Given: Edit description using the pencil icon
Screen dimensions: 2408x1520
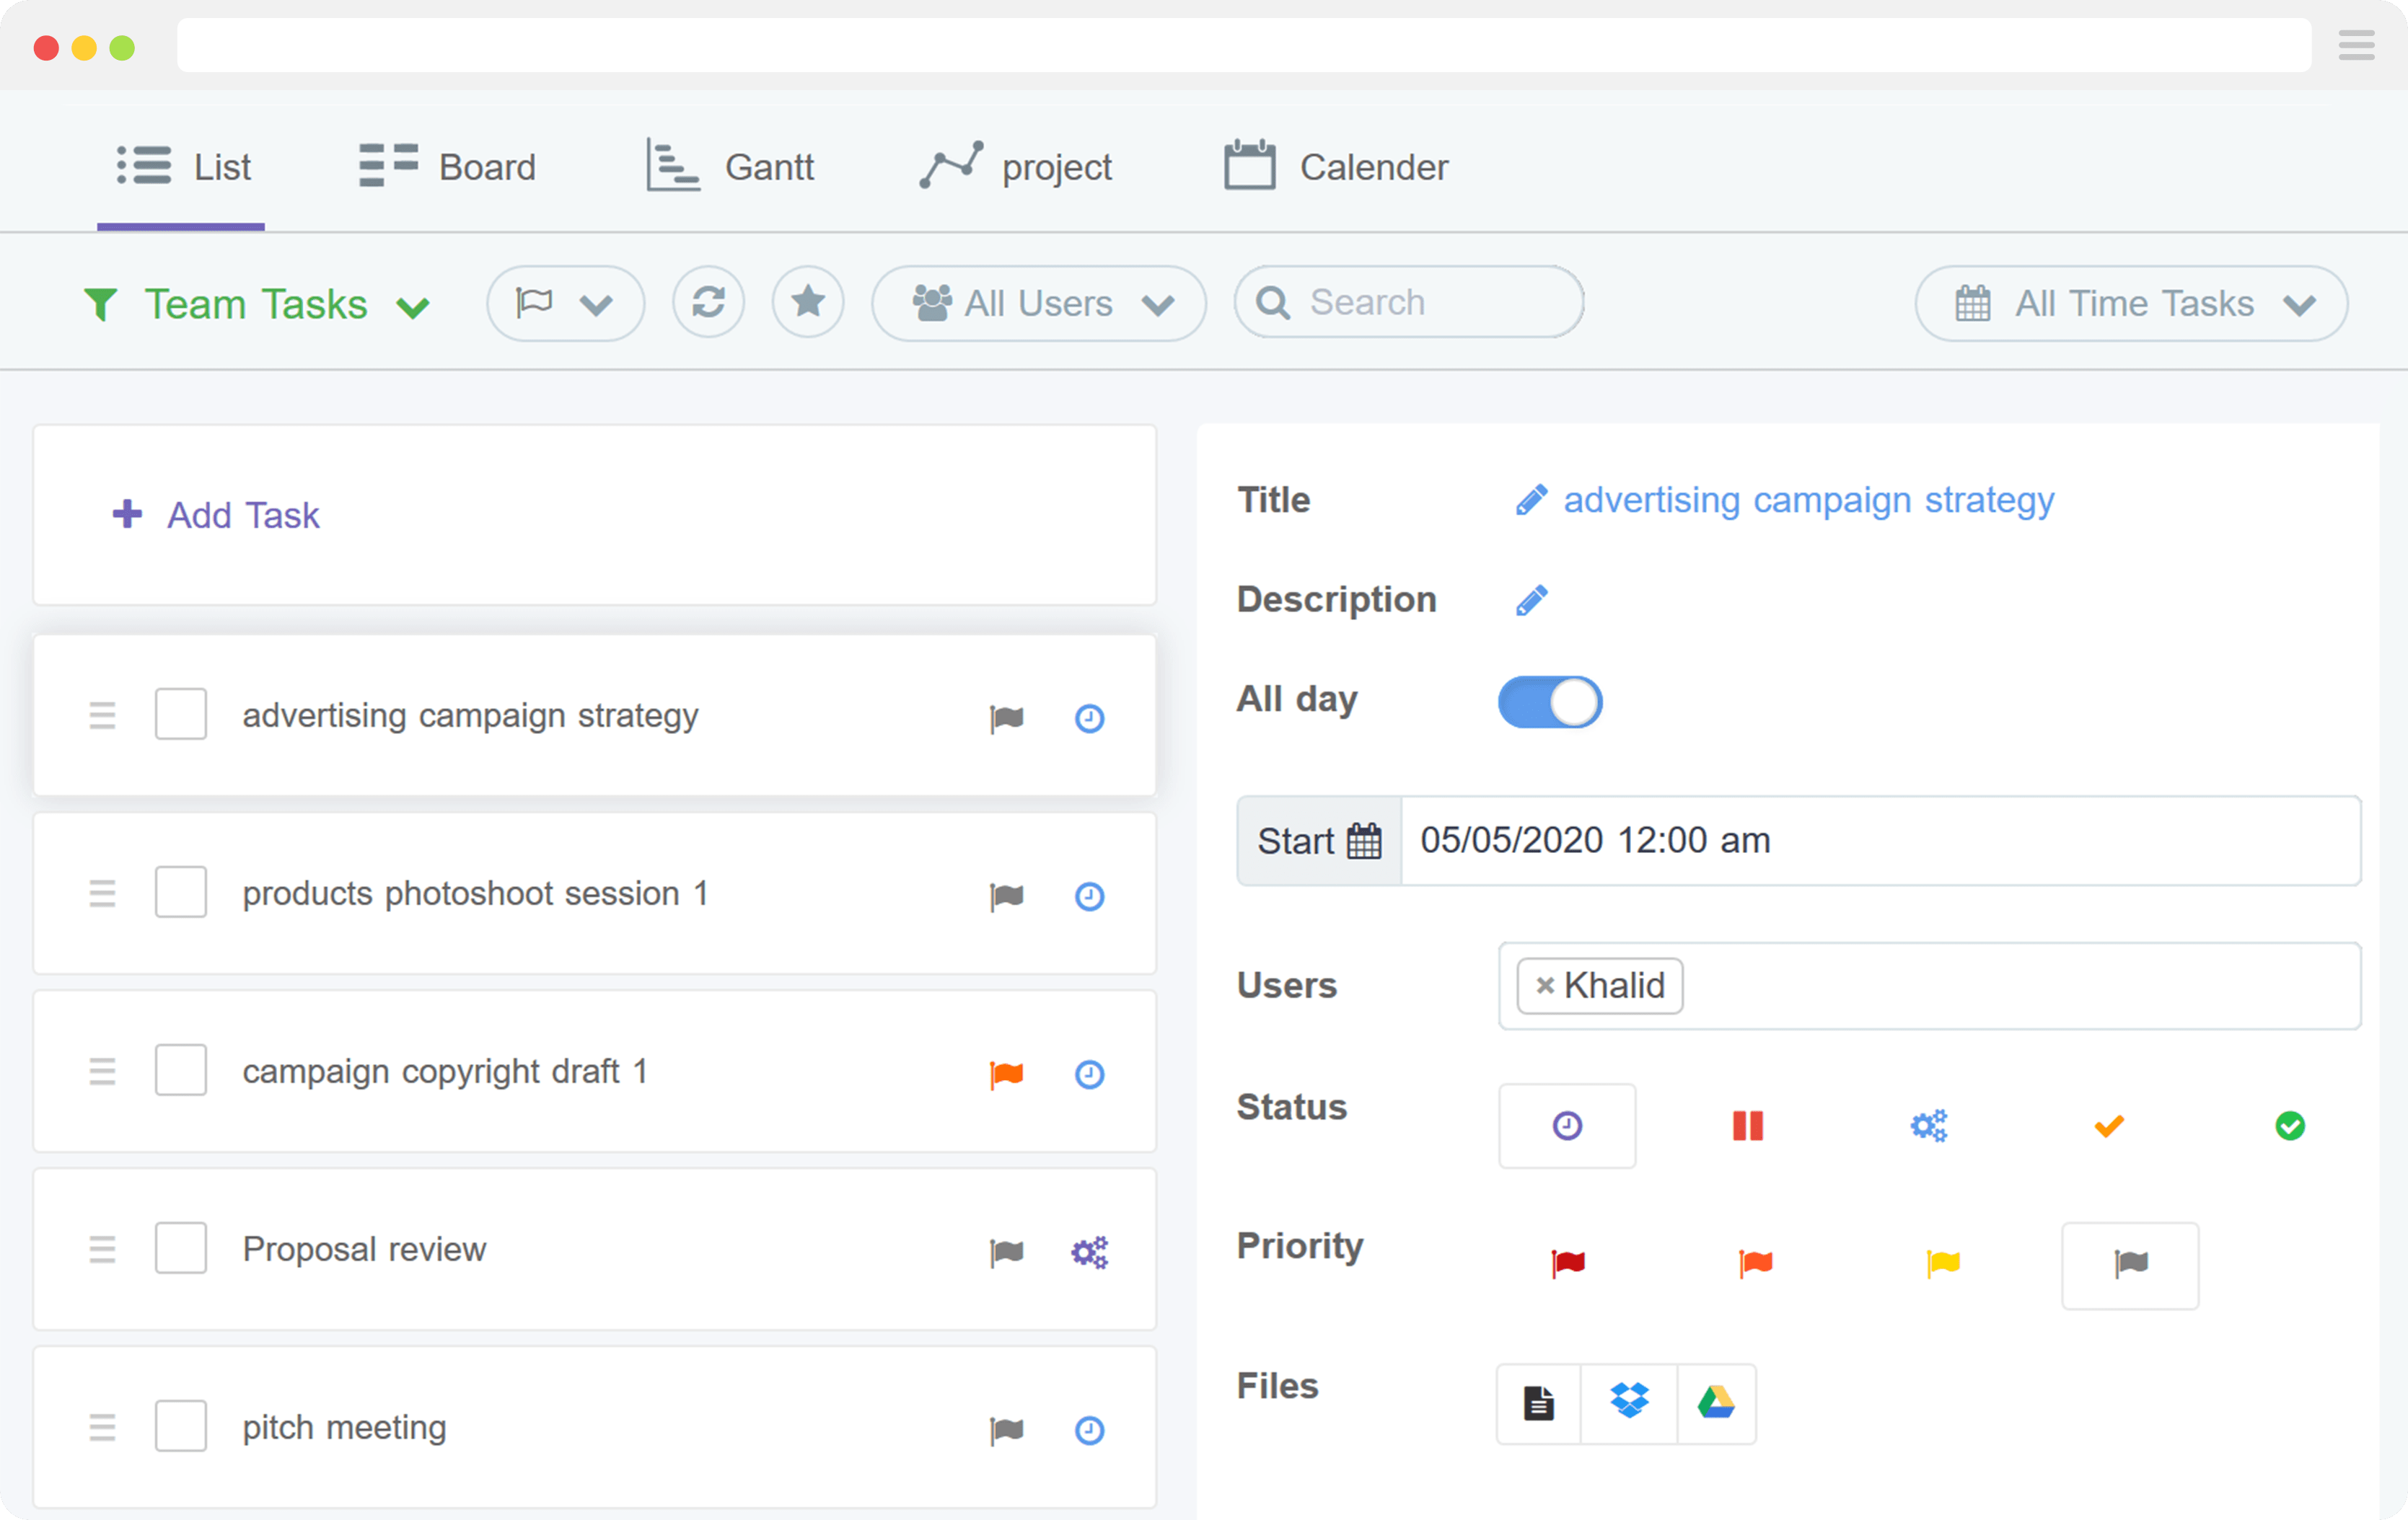Looking at the screenshot, I should click(1531, 601).
